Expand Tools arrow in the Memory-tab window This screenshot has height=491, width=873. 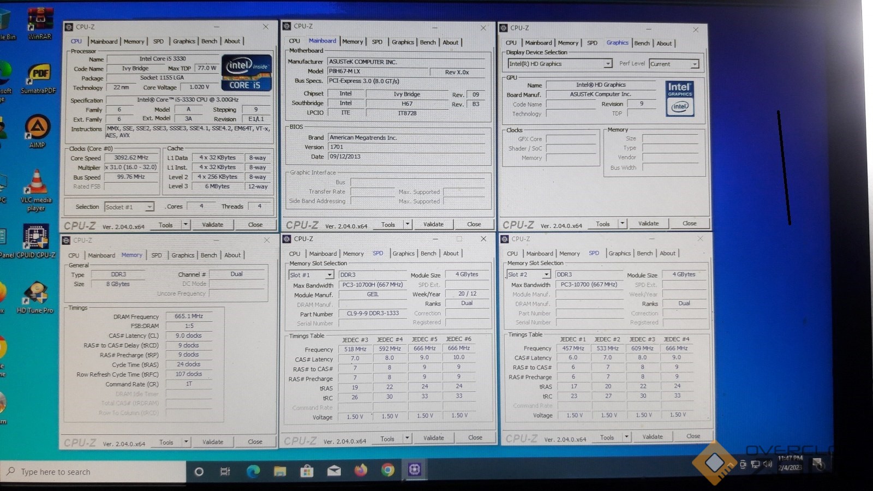coord(186,442)
